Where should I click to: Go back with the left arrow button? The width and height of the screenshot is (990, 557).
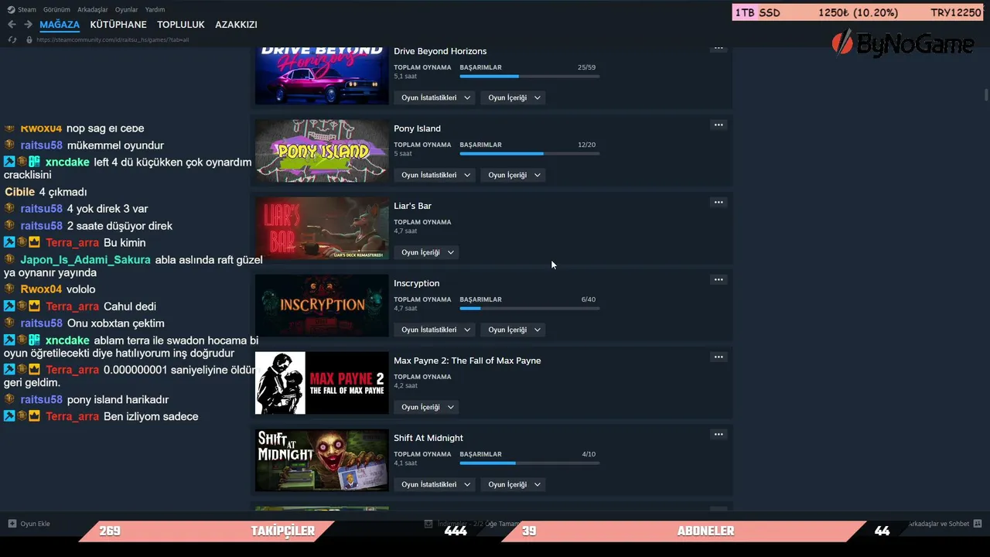pos(12,25)
